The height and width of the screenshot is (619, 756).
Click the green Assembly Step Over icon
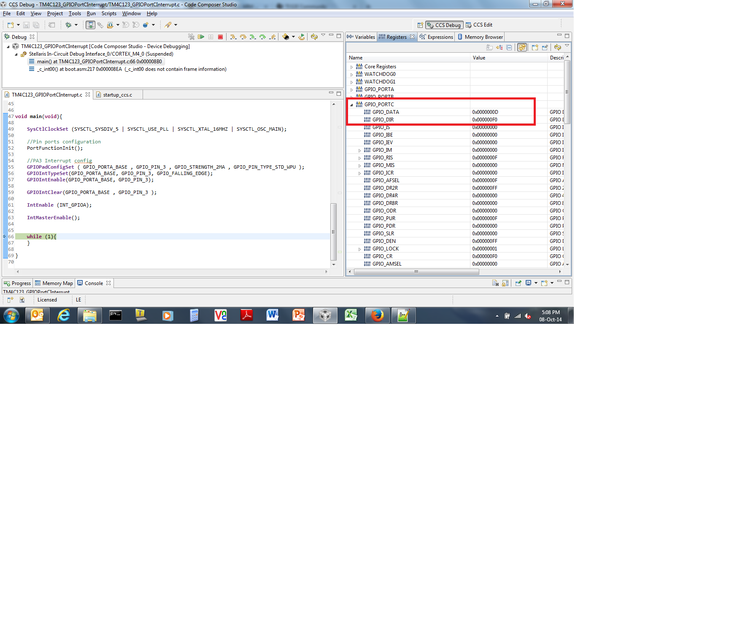[x=262, y=37]
